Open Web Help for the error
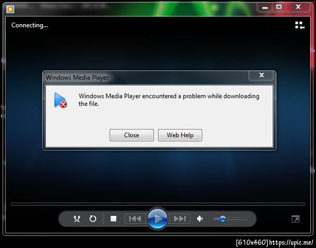 pyautogui.click(x=180, y=135)
